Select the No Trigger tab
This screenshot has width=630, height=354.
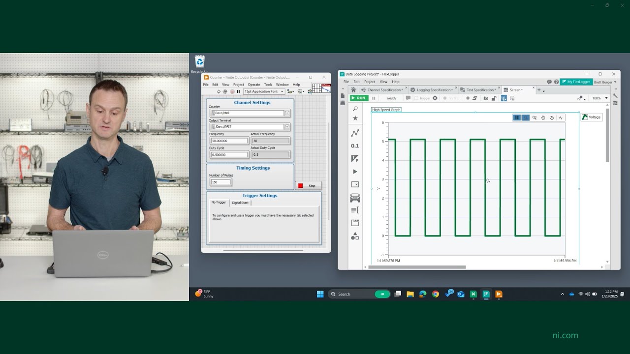[219, 202]
